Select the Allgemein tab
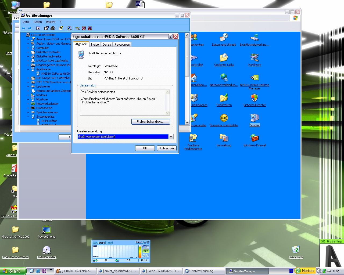This screenshot has width=344, height=275. pos(81,44)
